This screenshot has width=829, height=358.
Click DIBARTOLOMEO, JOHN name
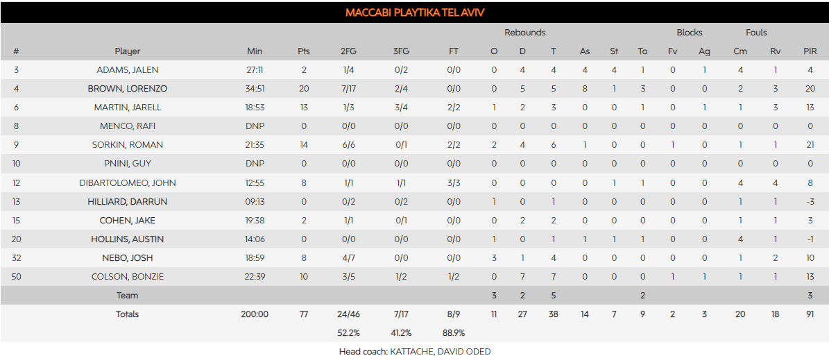tap(127, 183)
